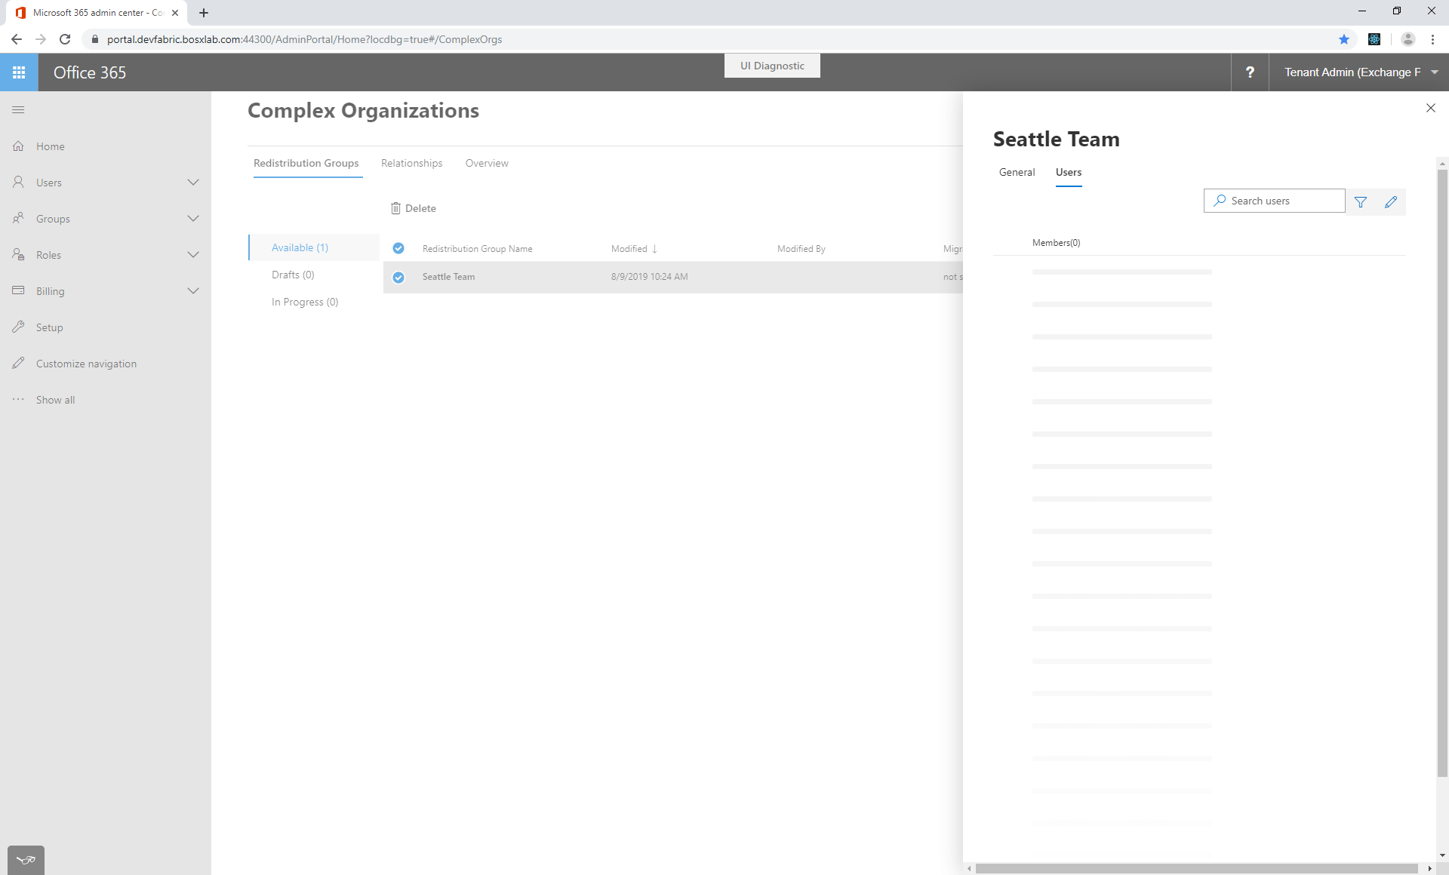Switch to the Overview tab
Viewport: 1449px width, 875px height.
(487, 163)
